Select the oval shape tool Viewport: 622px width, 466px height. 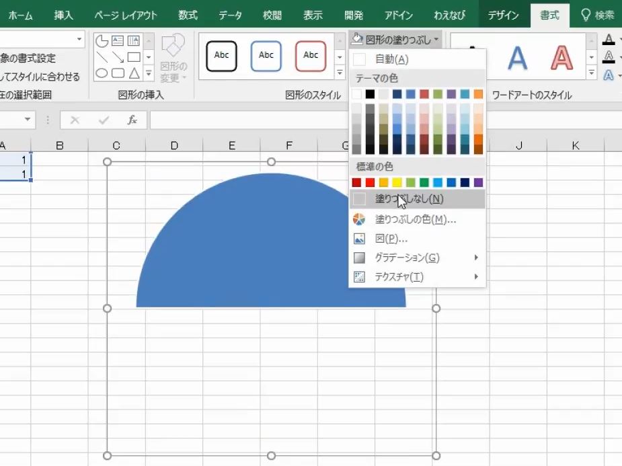[x=101, y=72]
